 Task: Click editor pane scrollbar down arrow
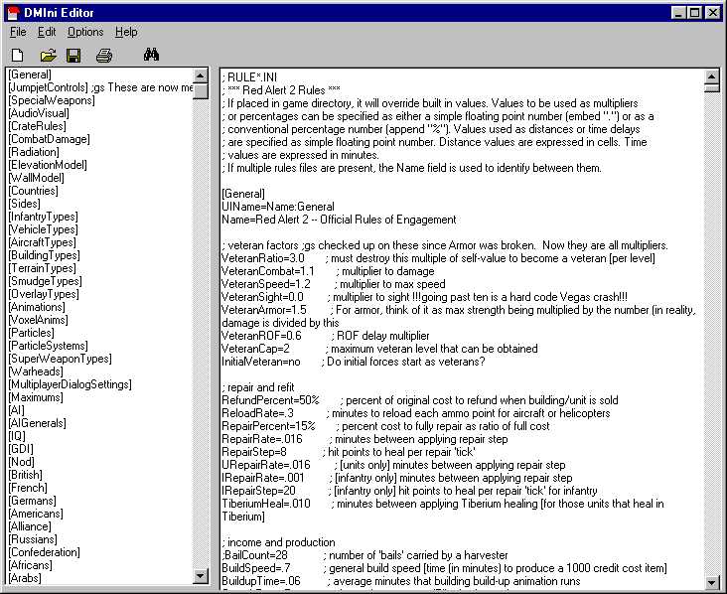711,577
